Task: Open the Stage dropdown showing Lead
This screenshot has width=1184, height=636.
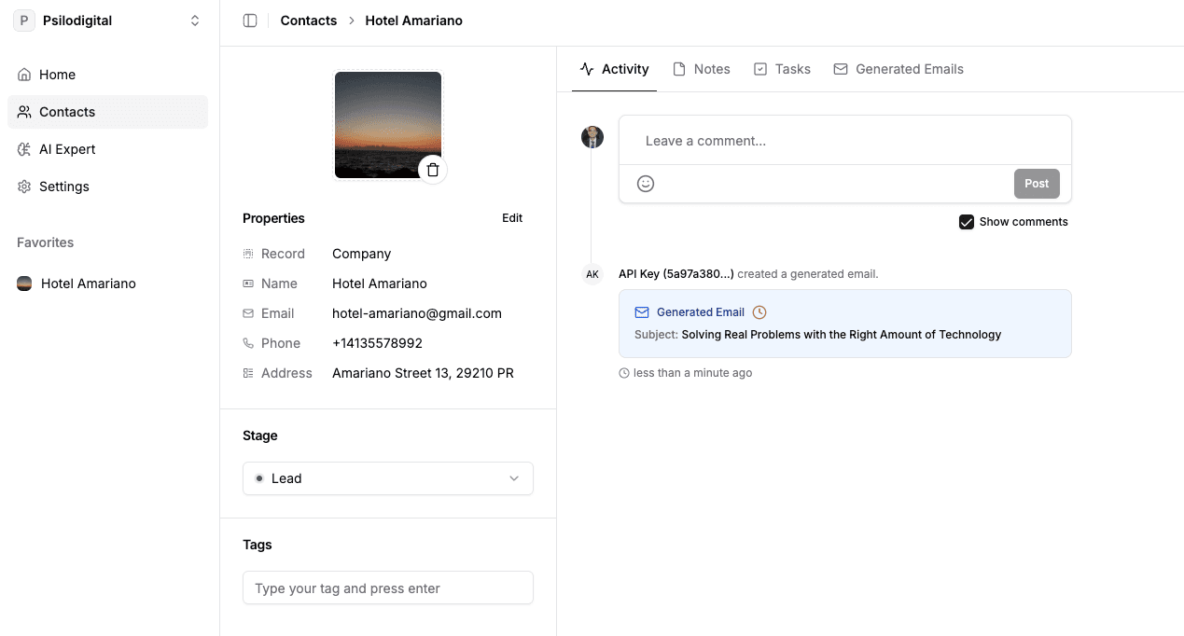Action: click(x=388, y=478)
